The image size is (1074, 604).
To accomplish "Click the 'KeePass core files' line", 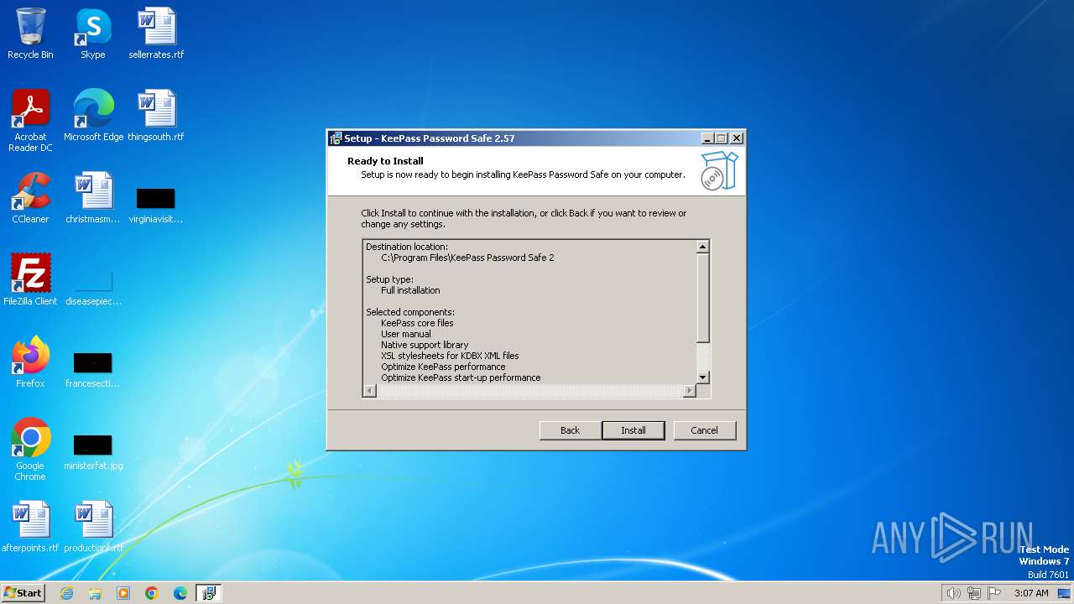I will point(417,323).
